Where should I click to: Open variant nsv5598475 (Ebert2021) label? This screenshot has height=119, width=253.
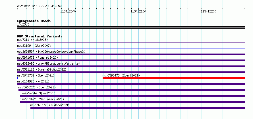[121, 75]
